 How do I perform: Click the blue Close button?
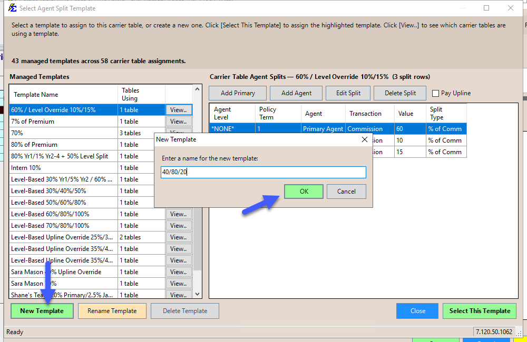417,311
